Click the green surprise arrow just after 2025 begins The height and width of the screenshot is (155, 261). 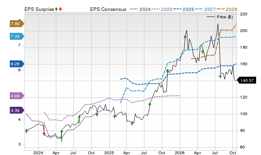pos(115,116)
